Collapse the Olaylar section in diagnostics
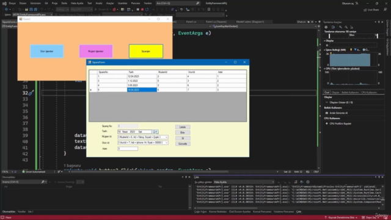This screenshot has width=391, height=220. click(324, 41)
